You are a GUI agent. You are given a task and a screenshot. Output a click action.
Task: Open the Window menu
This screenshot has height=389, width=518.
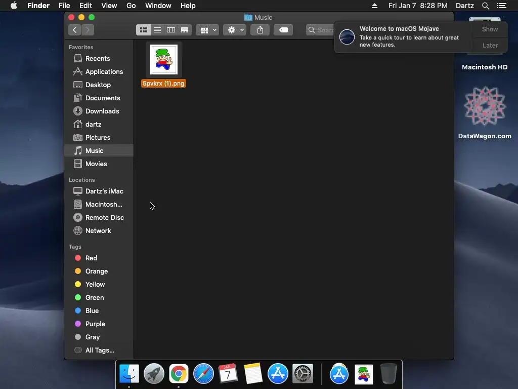[158, 6]
